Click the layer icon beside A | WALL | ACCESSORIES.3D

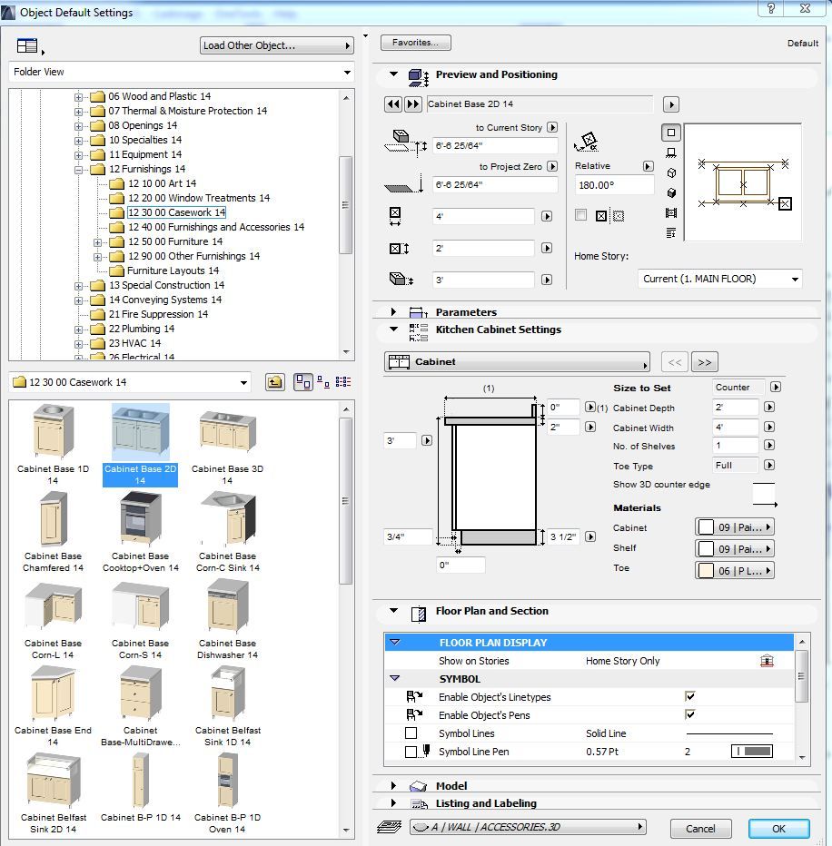pyautogui.click(x=391, y=827)
